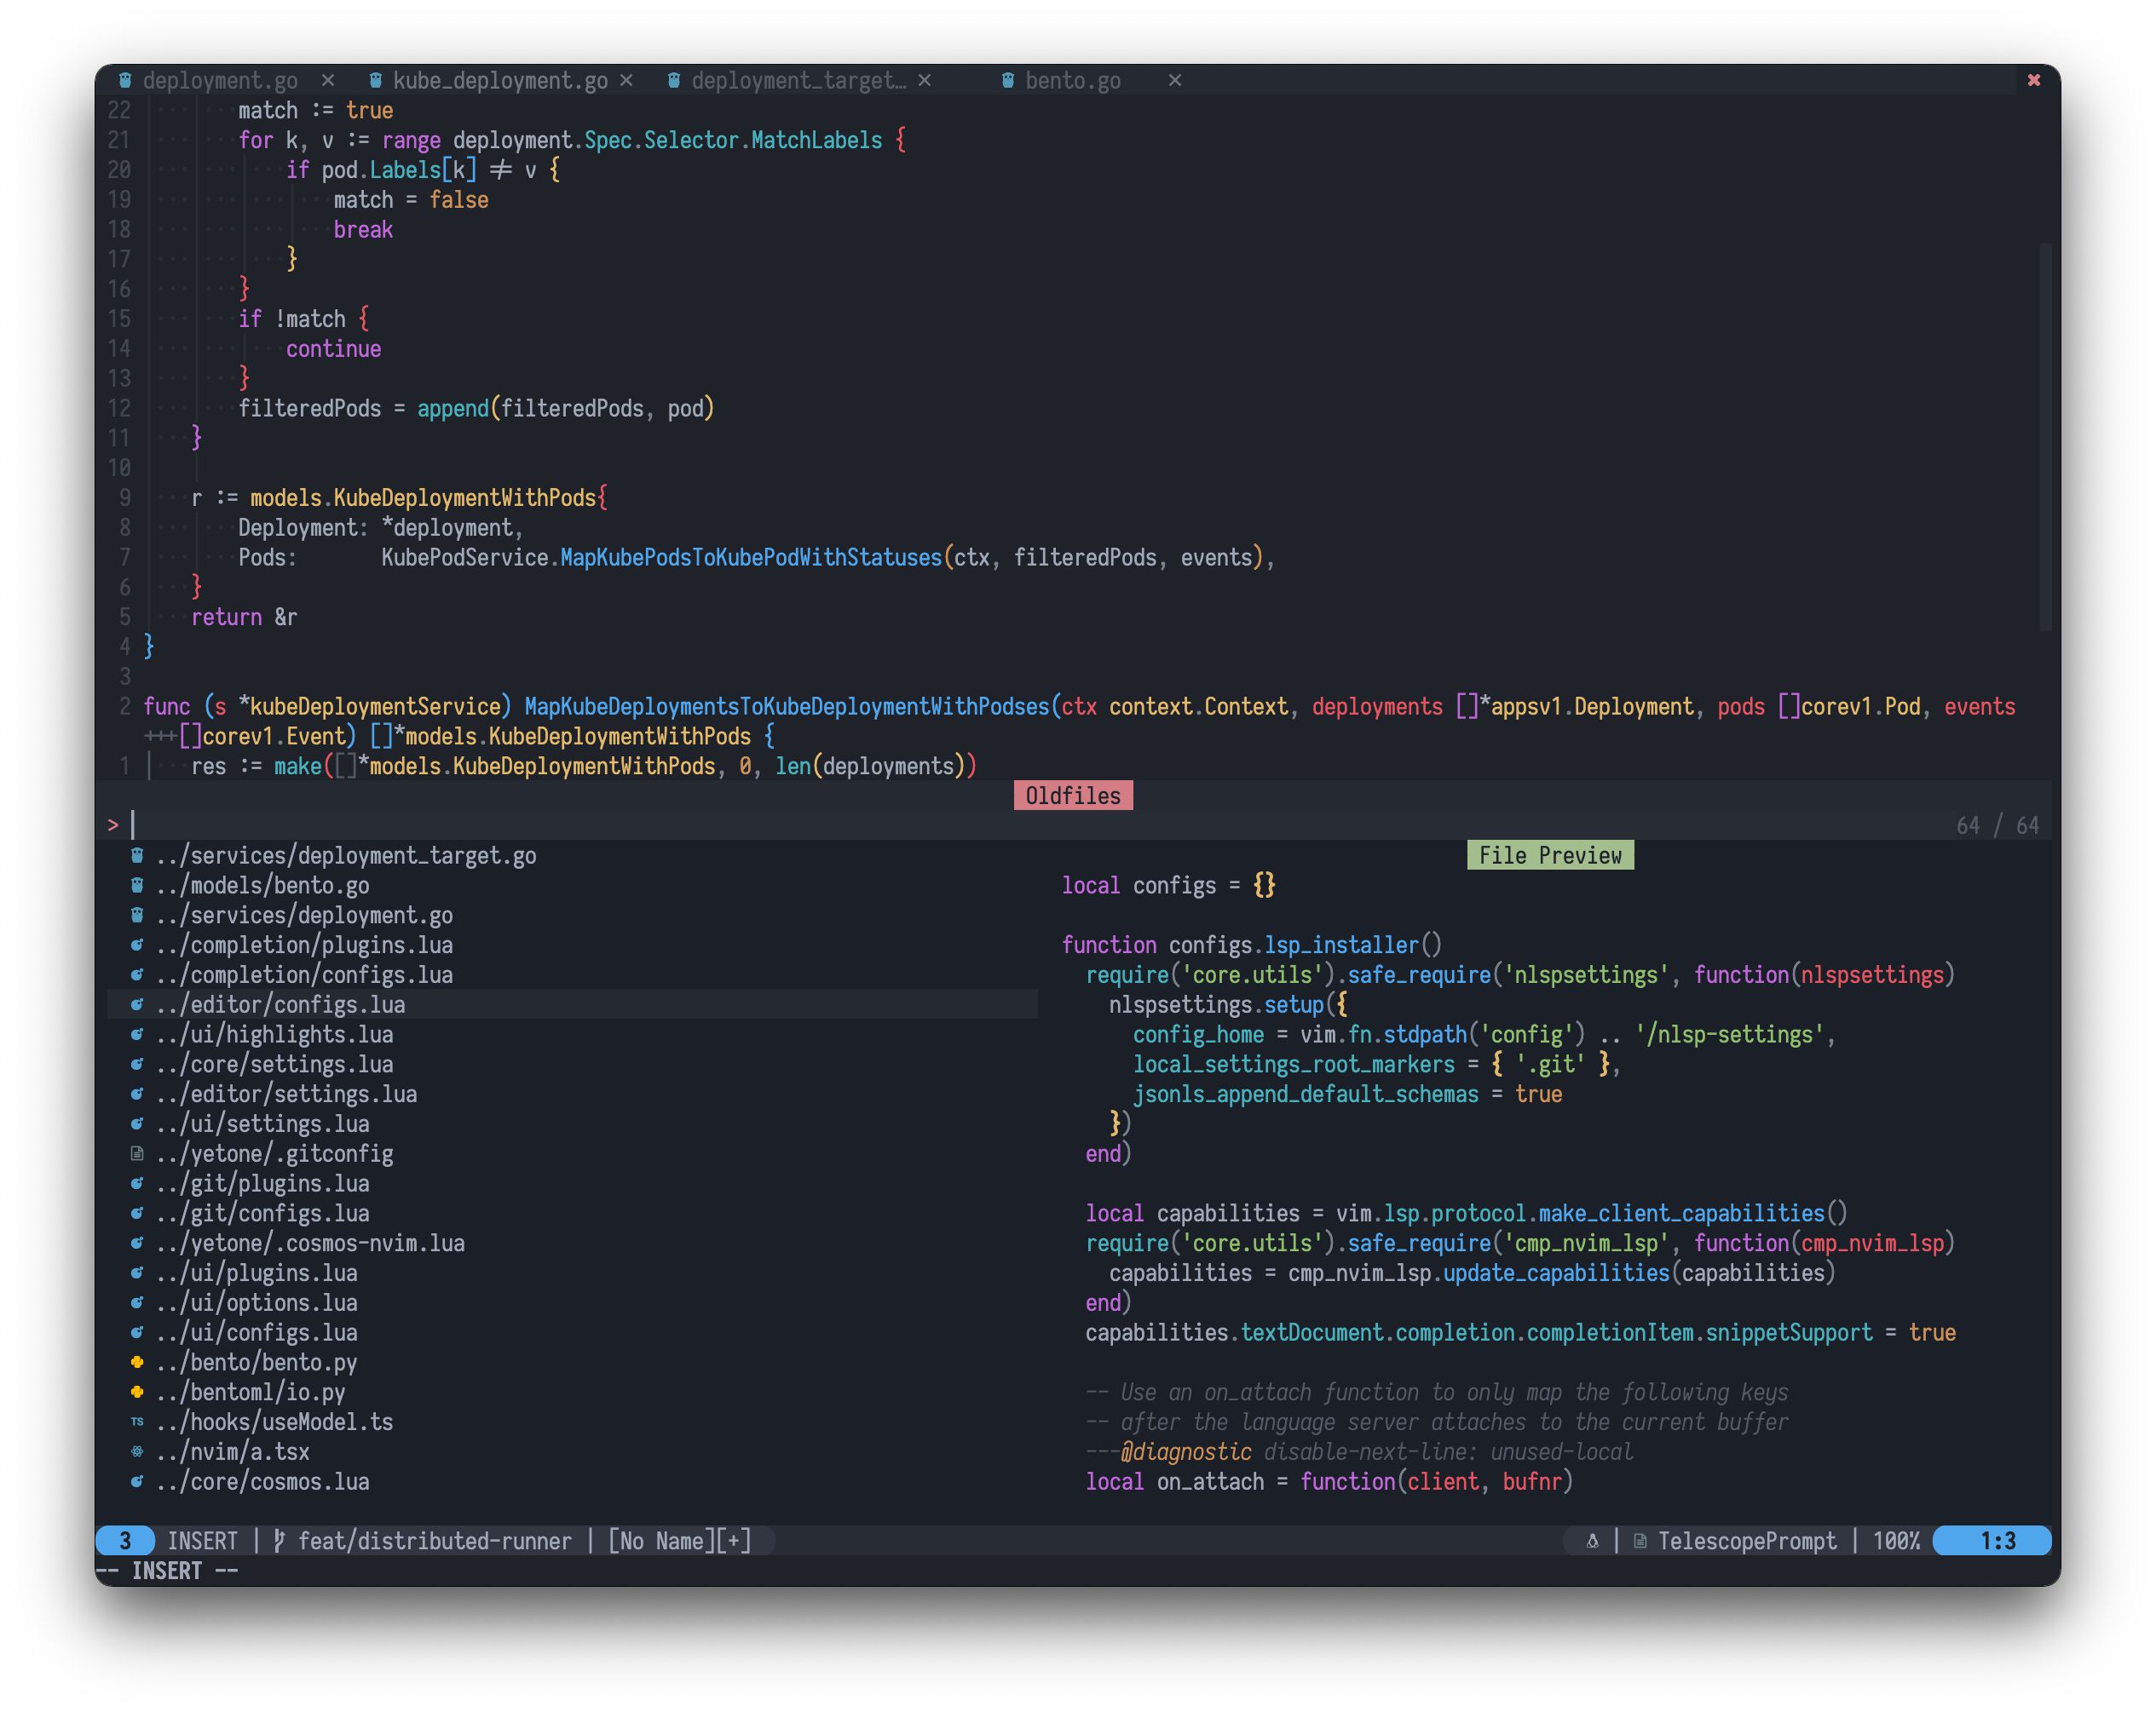The width and height of the screenshot is (2156, 1712).
Task: Click the Lua icon beside ../ui/highlights.lua
Action: 137,1034
